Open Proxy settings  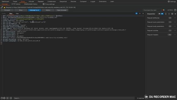tap(50, 4)
